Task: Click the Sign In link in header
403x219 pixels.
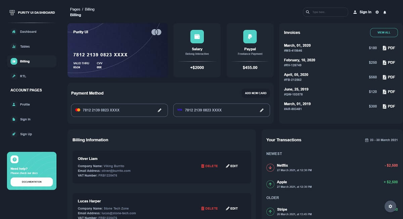Action: [x=362, y=12]
